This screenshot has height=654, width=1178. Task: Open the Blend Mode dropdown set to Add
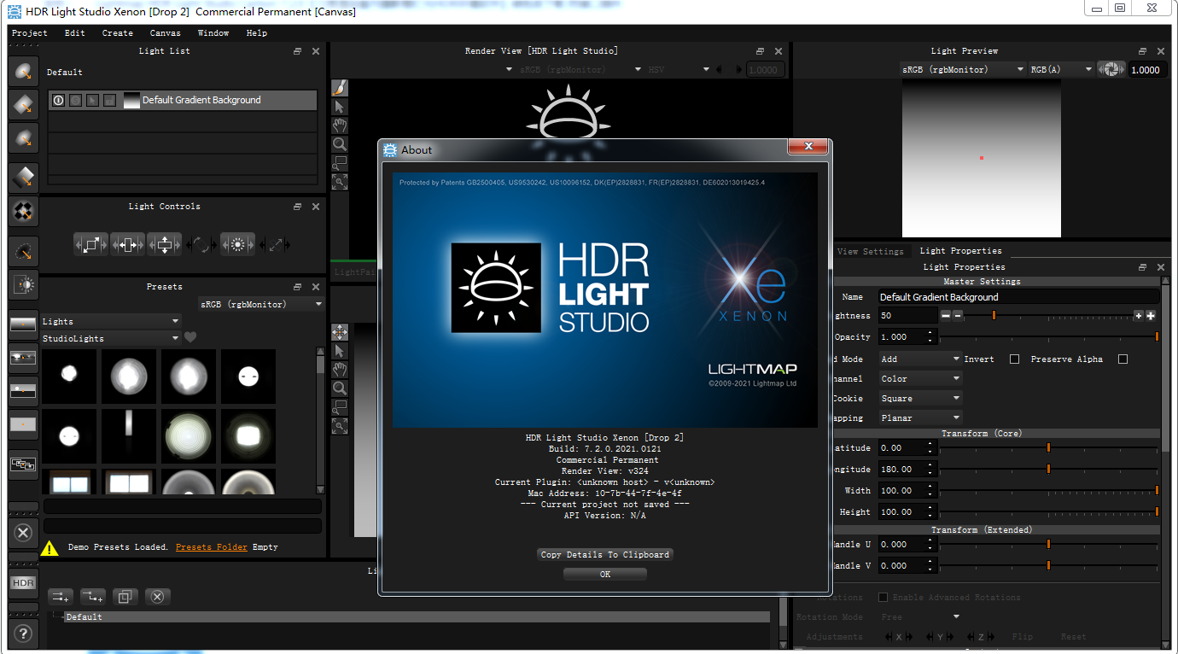tap(919, 359)
